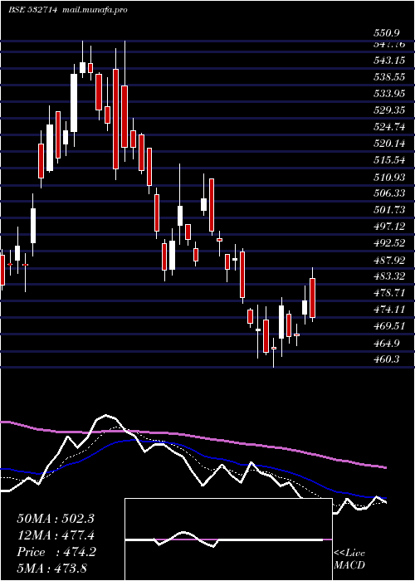Select the 543.15 price level label
The image size is (415, 581).
(x=388, y=61)
